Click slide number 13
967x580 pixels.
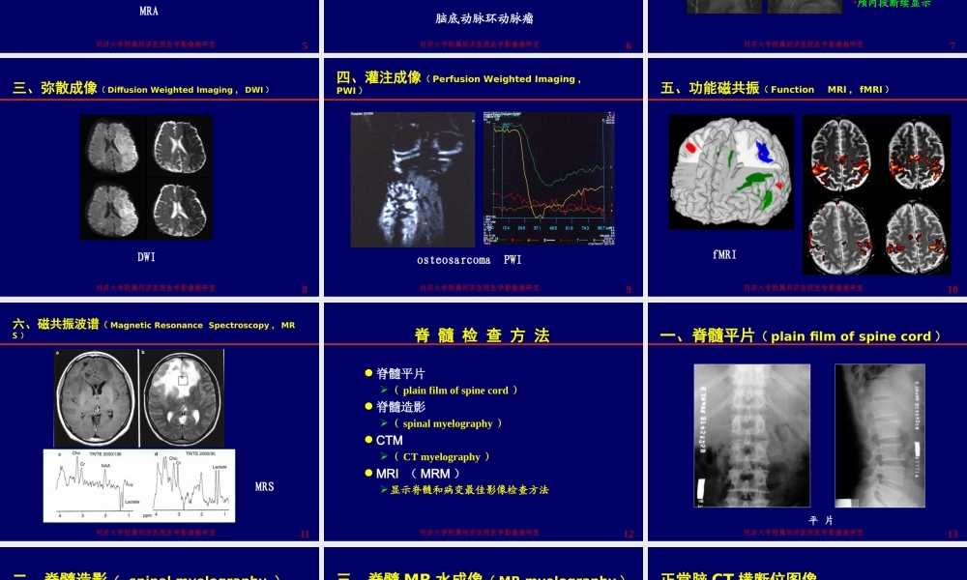pyautogui.click(x=952, y=532)
